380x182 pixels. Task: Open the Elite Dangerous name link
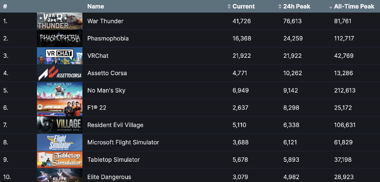point(109,177)
